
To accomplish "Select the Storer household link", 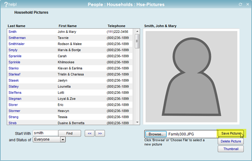I will tap(13, 105).
